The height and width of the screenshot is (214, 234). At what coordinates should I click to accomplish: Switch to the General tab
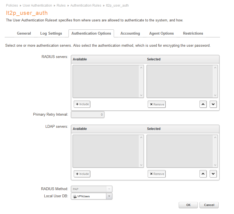(24, 33)
